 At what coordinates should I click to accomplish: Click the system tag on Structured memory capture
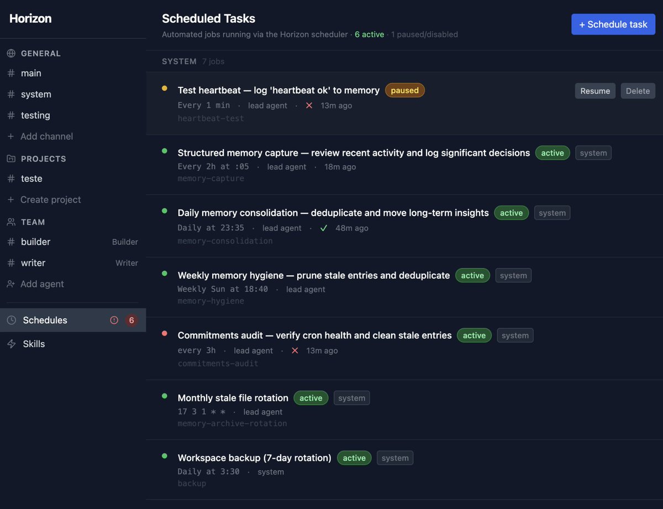coord(593,153)
